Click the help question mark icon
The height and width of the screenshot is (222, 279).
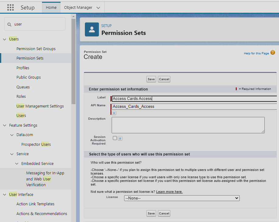pos(273,53)
